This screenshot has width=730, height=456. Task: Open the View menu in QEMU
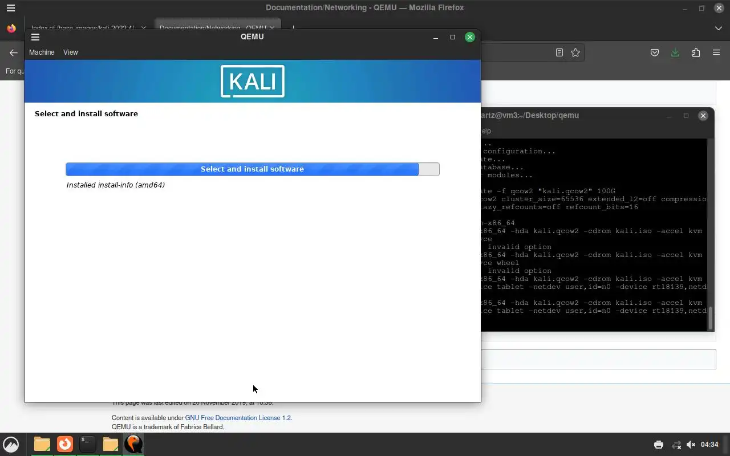pyautogui.click(x=71, y=52)
